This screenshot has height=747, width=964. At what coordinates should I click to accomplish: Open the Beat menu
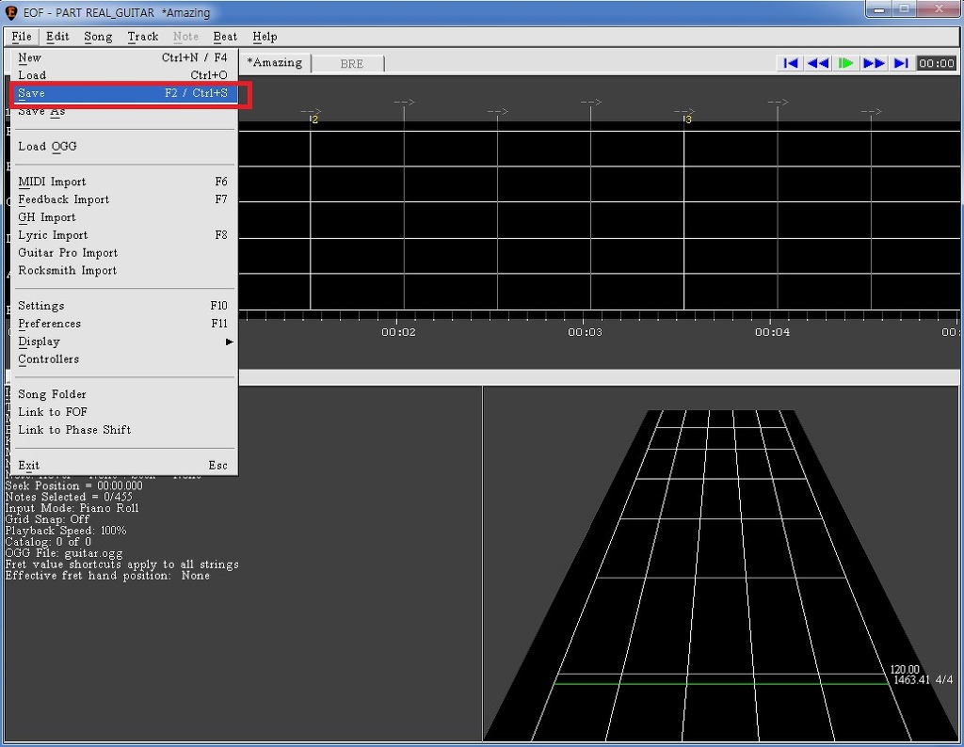tap(225, 37)
